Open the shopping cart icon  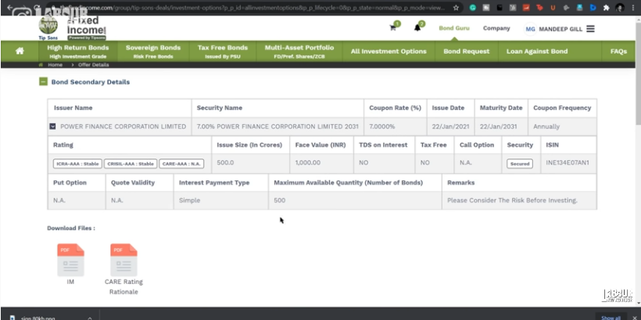pyautogui.click(x=393, y=28)
